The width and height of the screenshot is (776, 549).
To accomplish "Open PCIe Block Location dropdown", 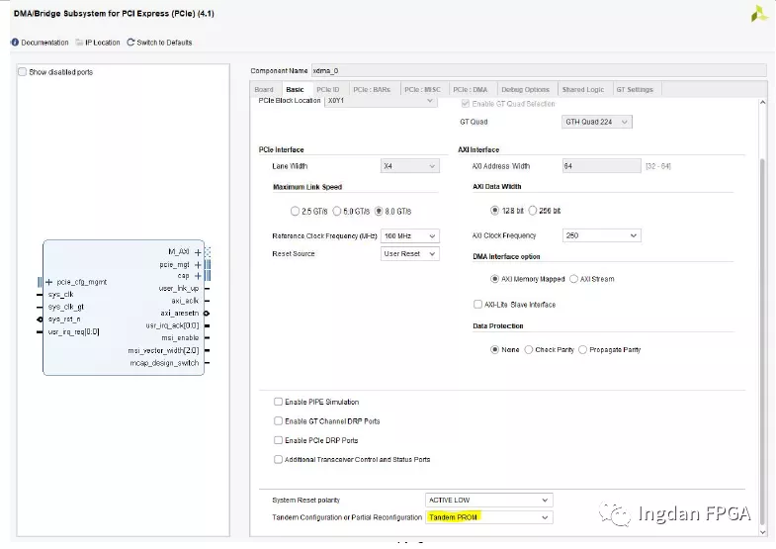I will (x=381, y=101).
